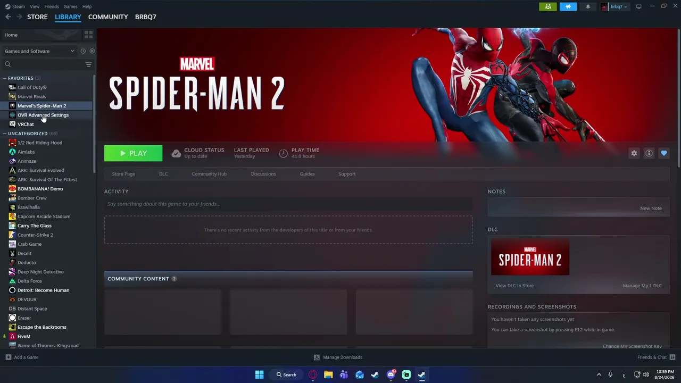Open Discord from the Windows taskbar
Viewport: 681px width, 383px height.
click(391, 374)
